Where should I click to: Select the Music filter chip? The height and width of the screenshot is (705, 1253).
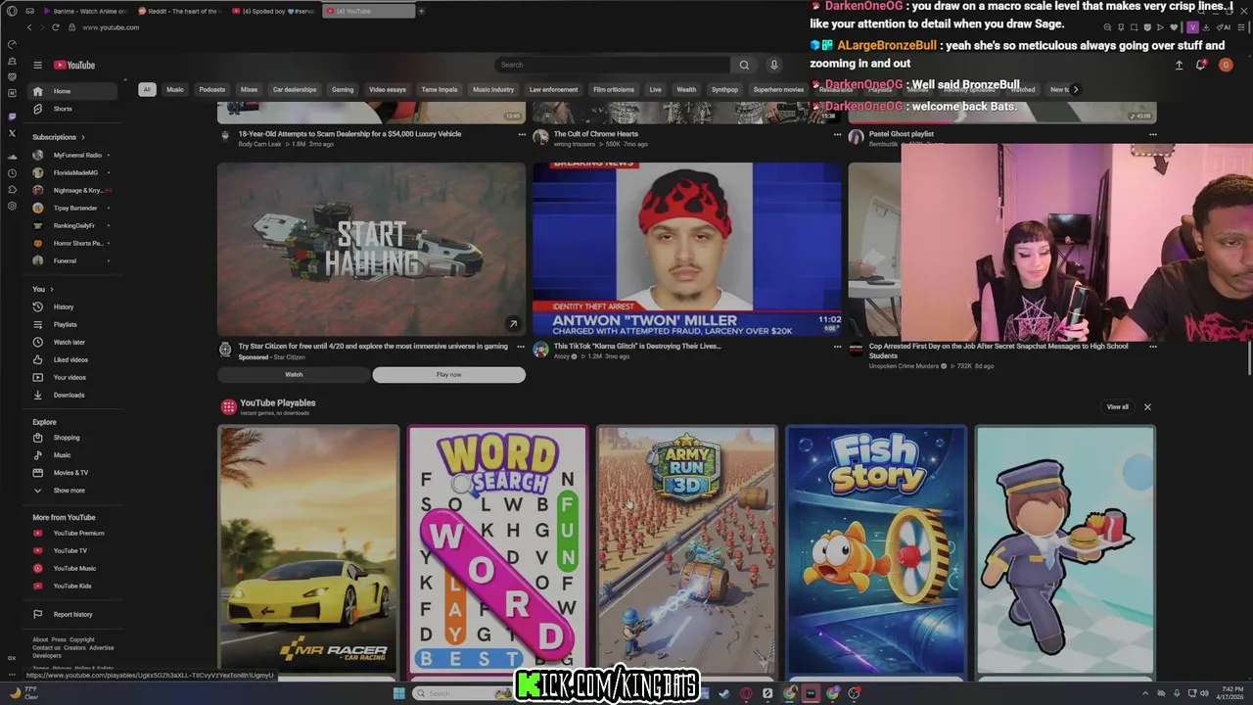pyautogui.click(x=174, y=89)
